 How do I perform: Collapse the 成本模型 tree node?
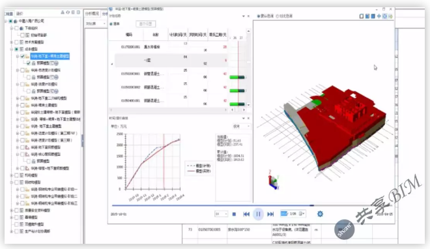(12, 49)
